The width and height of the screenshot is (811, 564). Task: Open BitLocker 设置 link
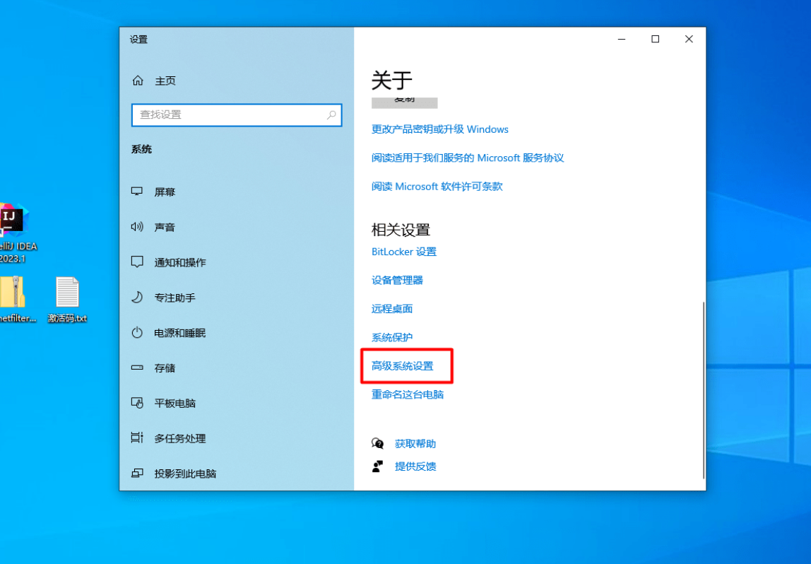404,252
